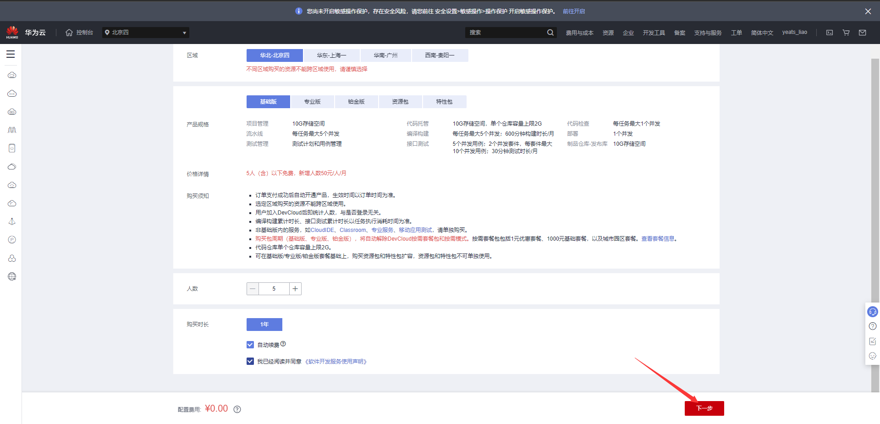Click the floating feedback note icon
Viewport: 880px width, 424px height.
coord(873,341)
